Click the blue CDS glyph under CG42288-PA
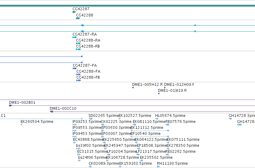 79,74
